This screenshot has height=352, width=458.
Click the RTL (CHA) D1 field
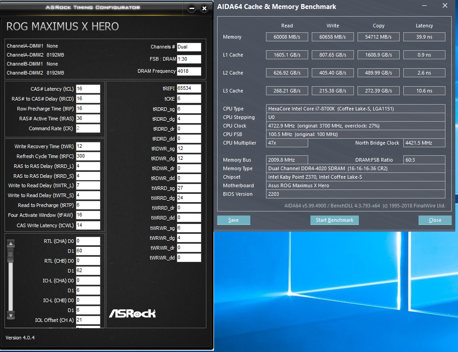click(88, 251)
